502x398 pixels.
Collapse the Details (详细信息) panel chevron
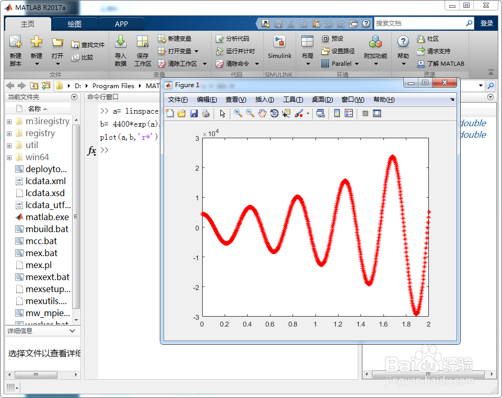coord(73,331)
